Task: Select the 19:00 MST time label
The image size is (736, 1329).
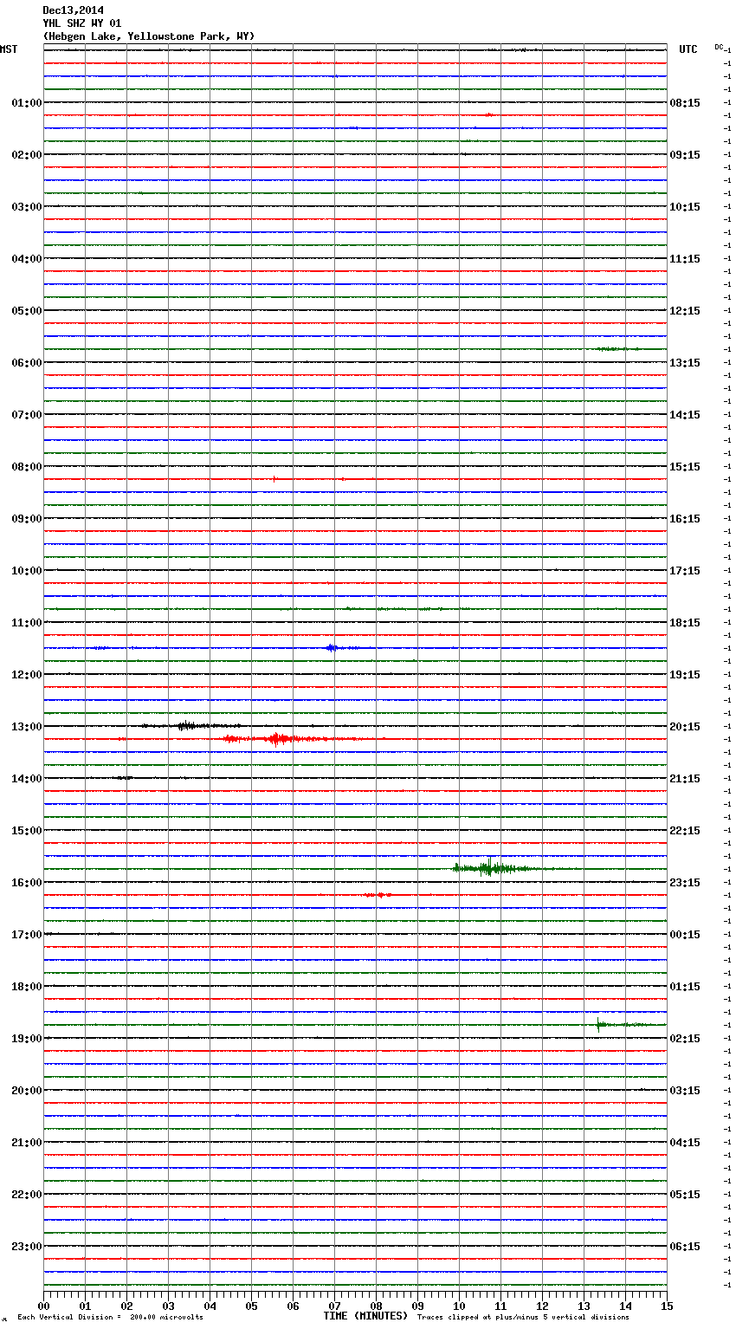Action: coord(27,1039)
